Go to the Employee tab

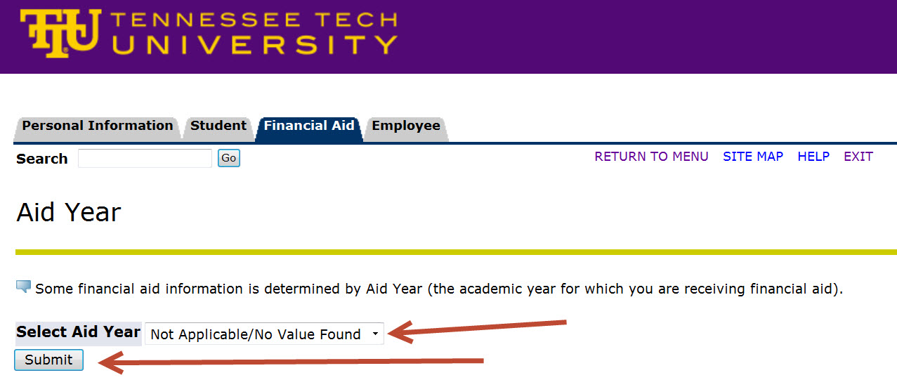(406, 126)
